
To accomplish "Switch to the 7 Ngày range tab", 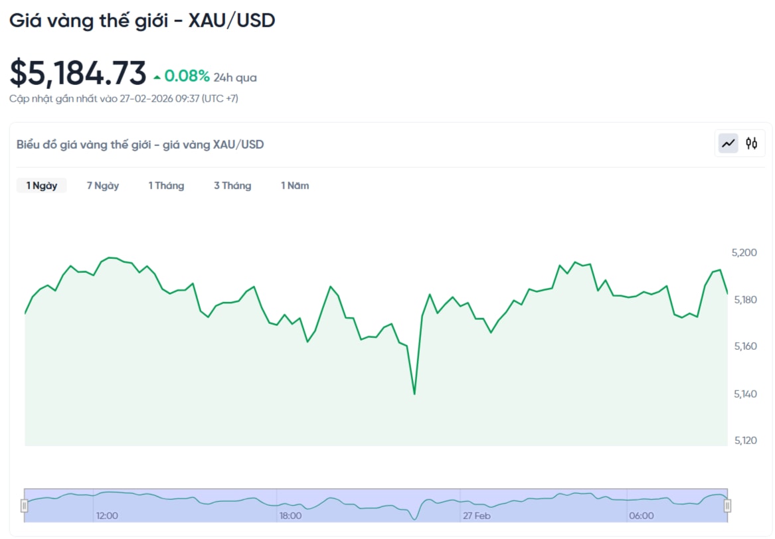I will click(x=103, y=186).
